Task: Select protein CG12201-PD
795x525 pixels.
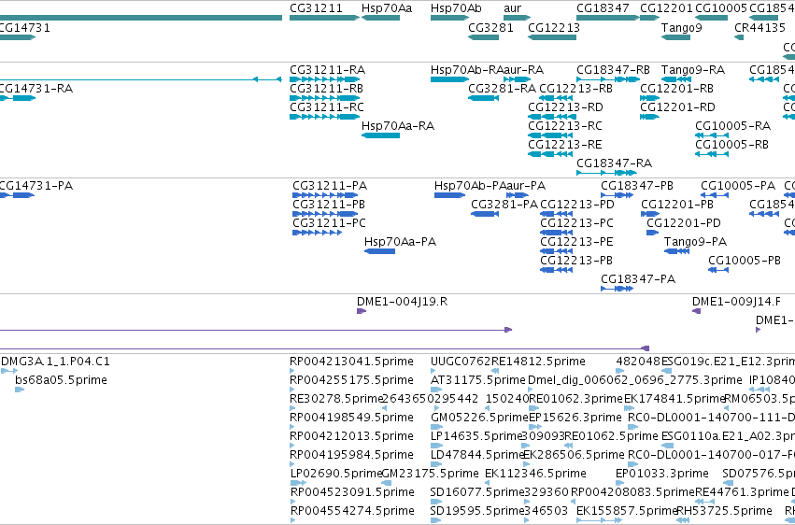Action: [x=652, y=233]
